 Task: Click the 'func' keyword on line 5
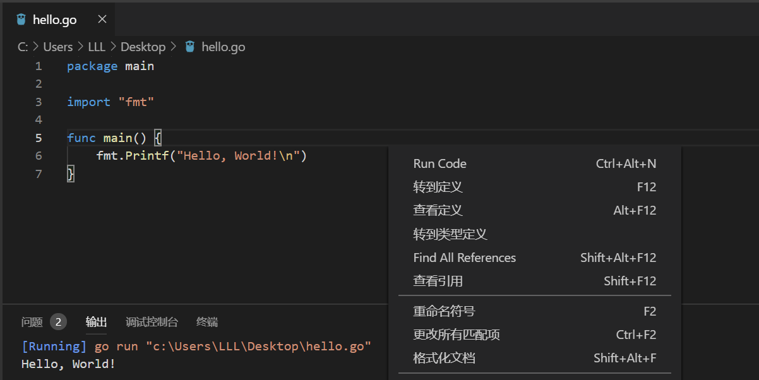point(81,138)
